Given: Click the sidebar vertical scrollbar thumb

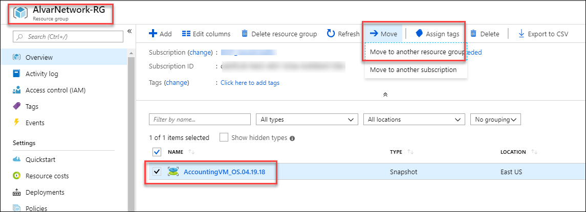Looking at the screenshot, I should coord(131,134).
